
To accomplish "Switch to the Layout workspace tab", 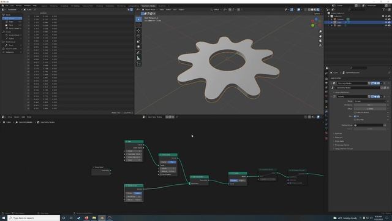I will [44, 6].
